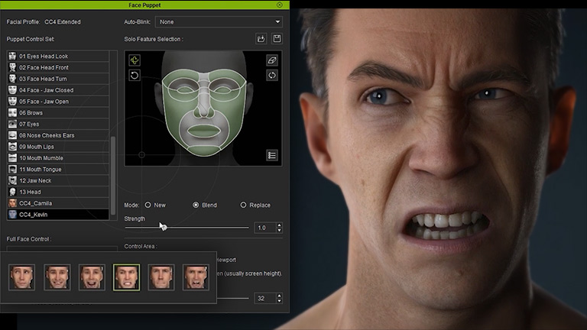Adjust the spinner beside the 32 value
The height and width of the screenshot is (330, 587).
tap(279, 298)
